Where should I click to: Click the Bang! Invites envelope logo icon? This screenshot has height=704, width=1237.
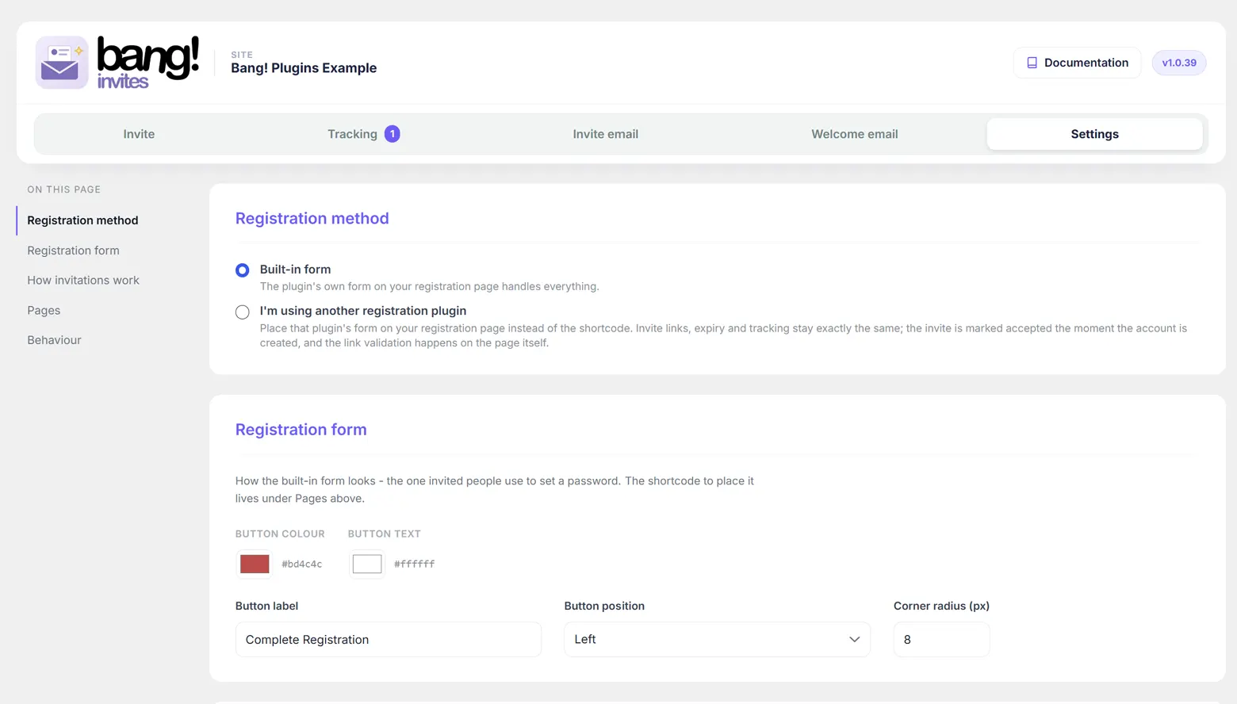[x=62, y=63]
